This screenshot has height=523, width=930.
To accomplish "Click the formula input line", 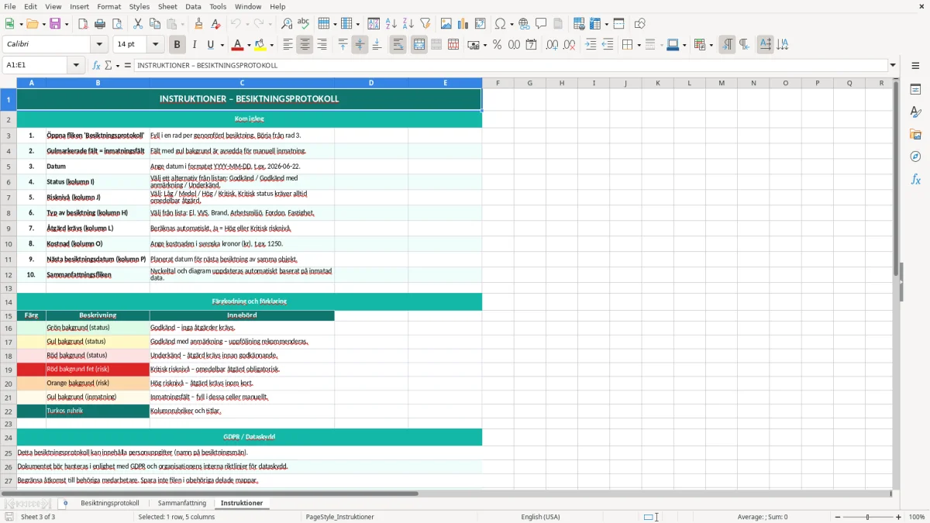I will (510, 65).
